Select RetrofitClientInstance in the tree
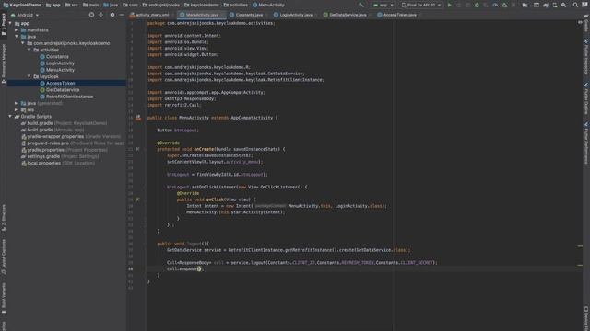This screenshot has height=331, width=590. click(x=69, y=97)
